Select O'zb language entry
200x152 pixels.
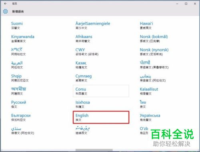[x=144, y=130]
